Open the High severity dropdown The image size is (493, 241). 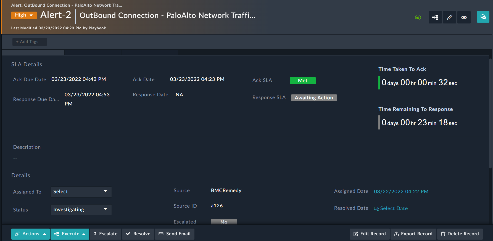[24, 15]
